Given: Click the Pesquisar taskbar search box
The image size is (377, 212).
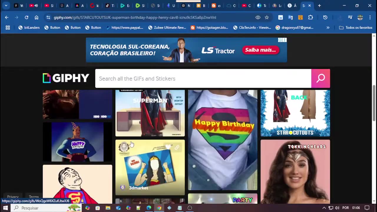Looking at the screenshot, I should point(47,208).
